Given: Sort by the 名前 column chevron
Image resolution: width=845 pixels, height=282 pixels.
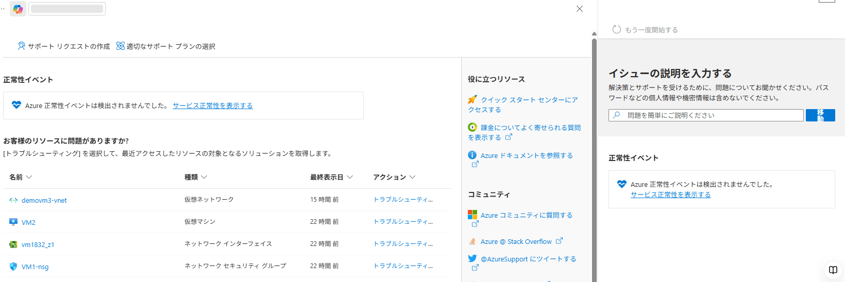Looking at the screenshot, I should coord(29,177).
